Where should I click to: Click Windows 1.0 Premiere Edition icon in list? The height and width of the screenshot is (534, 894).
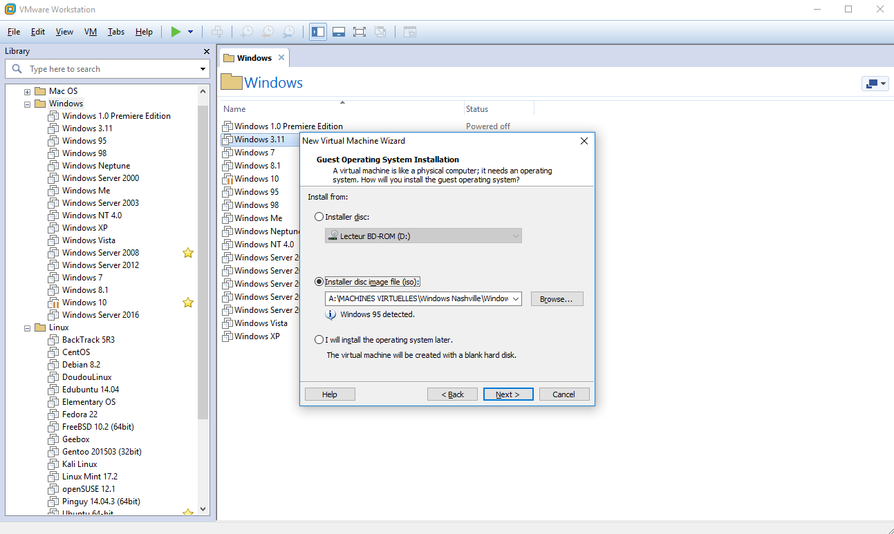click(x=227, y=126)
